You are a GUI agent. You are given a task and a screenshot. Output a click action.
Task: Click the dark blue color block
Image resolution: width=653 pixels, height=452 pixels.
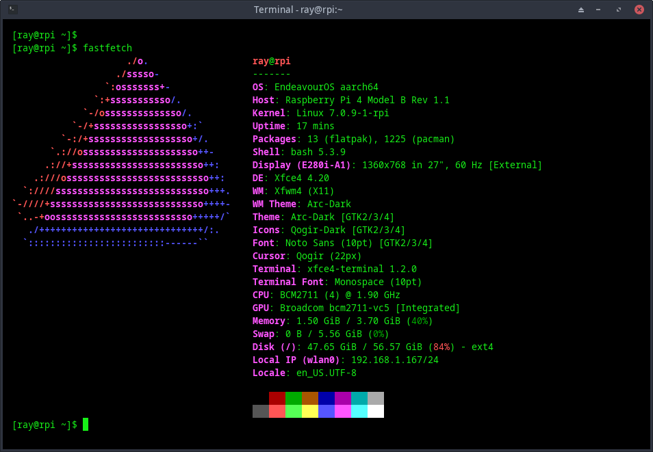[326, 398]
